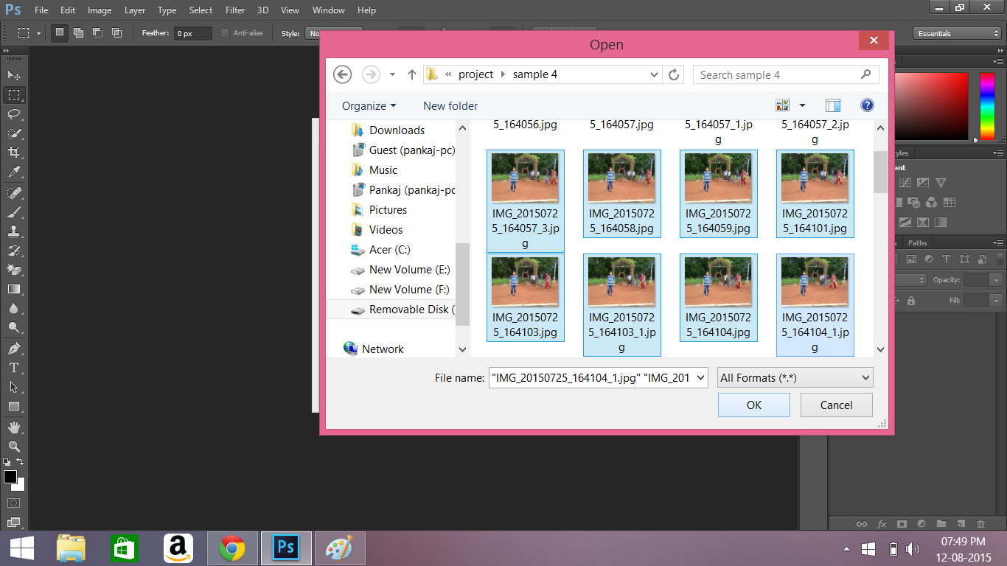Switch to the Paths tab
The width and height of the screenshot is (1007, 566).
point(918,242)
